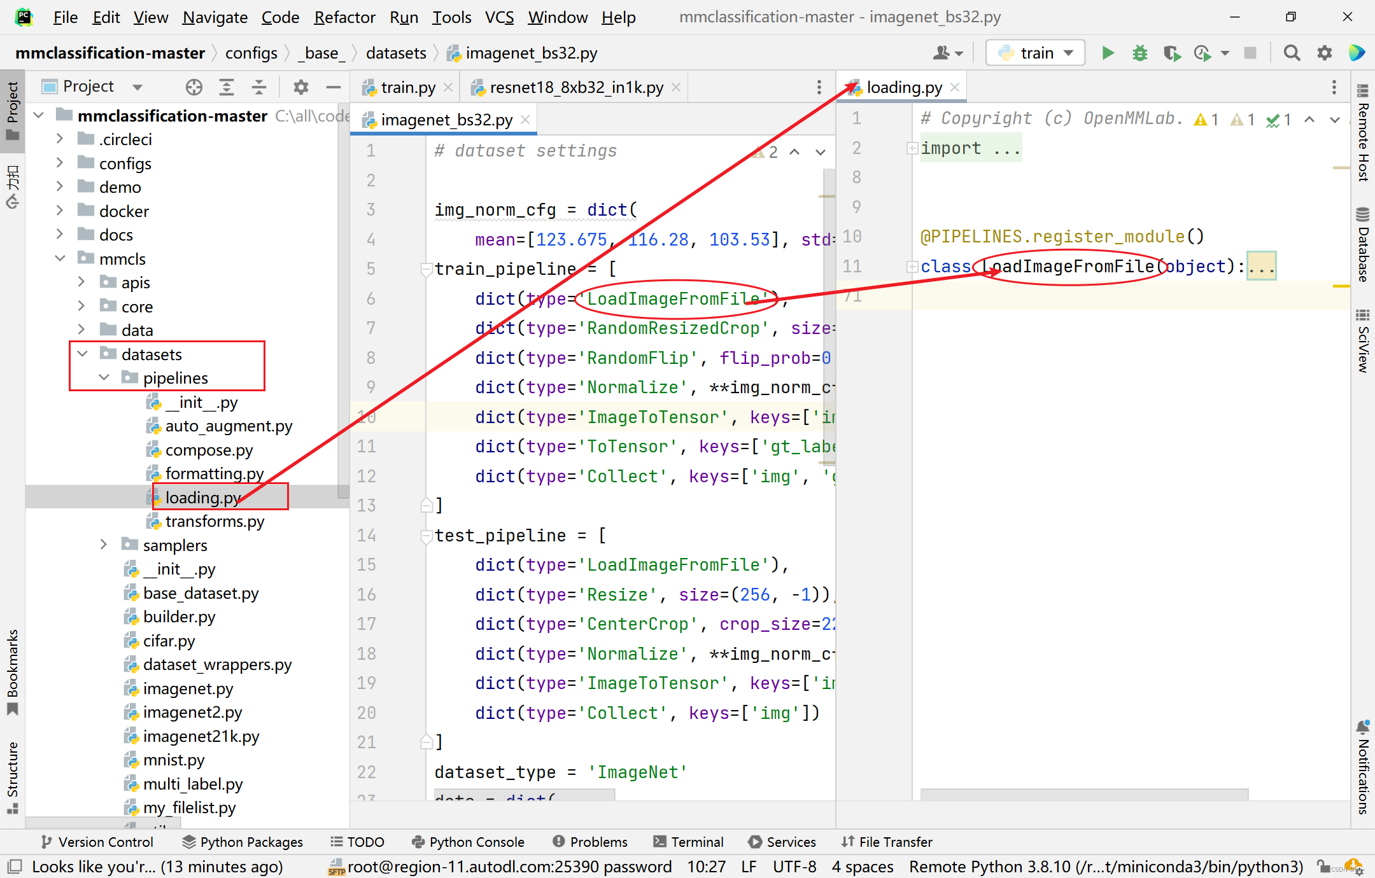Open IDE settings gear icon
This screenshot has height=878, width=1375.
click(1324, 53)
